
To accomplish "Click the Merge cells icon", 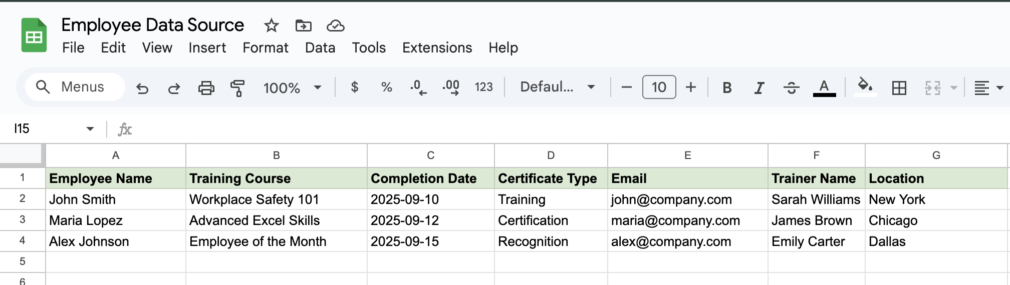I will [932, 88].
